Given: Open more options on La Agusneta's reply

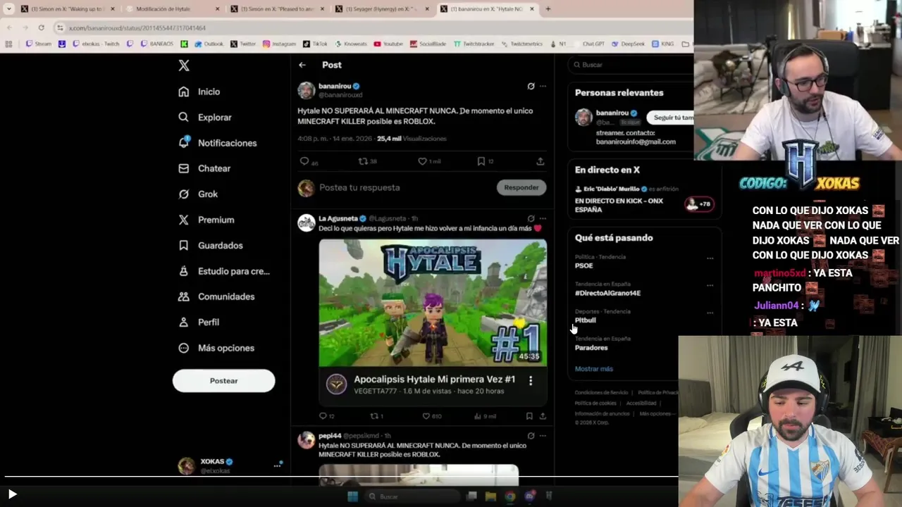Looking at the screenshot, I should (543, 218).
